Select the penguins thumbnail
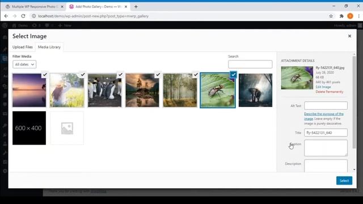This screenshot has height=204, width=363. point(104,90)
